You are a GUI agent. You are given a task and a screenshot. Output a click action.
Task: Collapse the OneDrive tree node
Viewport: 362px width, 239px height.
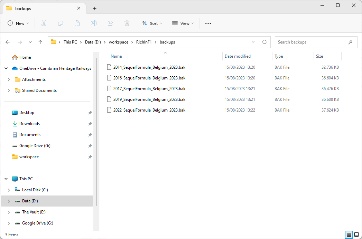6,68
